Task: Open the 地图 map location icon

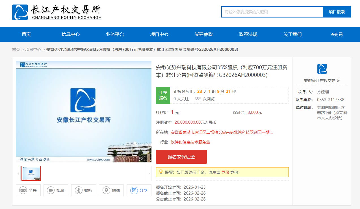Action: [106, 190]
